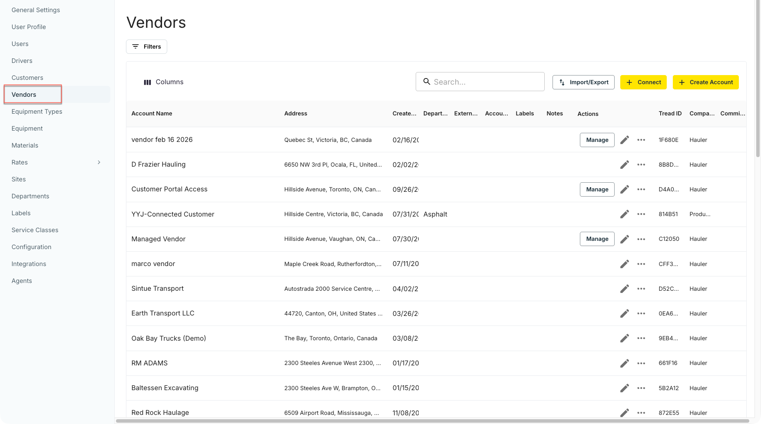The image size is (761, 424).
Task: Open more options for Managed Vendor
Action: (x=641, y=239)
